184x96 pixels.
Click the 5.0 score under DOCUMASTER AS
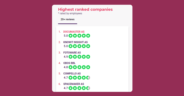coord(66,36)
